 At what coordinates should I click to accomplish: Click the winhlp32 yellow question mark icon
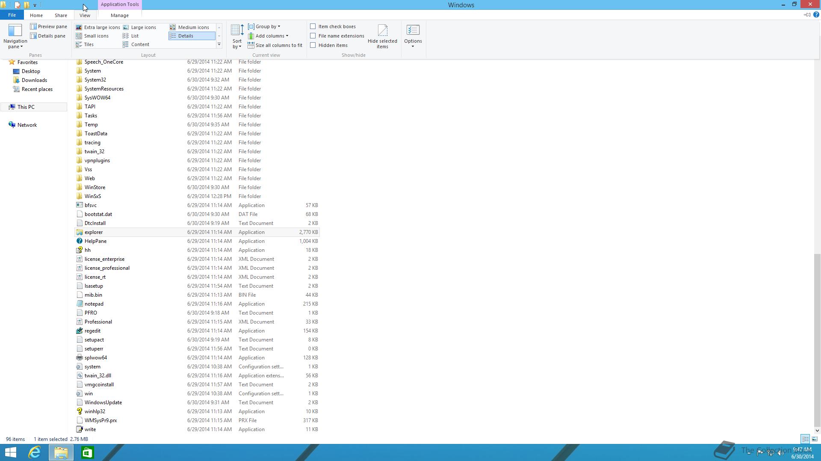click(79, 411)
